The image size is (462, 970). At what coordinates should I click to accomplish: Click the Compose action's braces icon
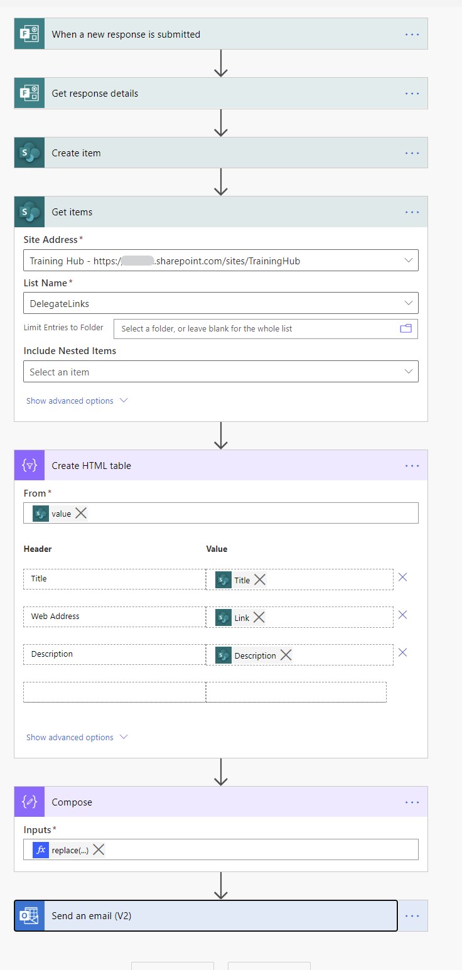tap(29, 802)
